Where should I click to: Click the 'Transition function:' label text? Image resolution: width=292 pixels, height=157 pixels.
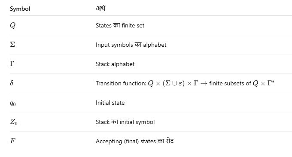[x=121, y=83]
